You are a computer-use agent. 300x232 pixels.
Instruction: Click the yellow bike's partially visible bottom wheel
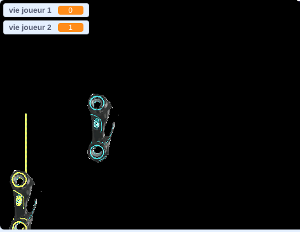click(x=19, y=226)
